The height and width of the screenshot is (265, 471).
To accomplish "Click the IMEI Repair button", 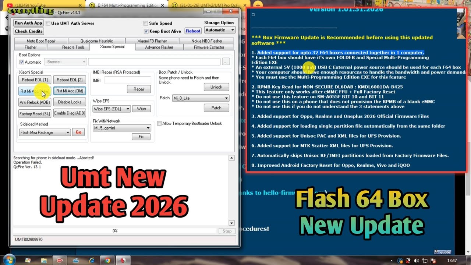I will (139, 89).
